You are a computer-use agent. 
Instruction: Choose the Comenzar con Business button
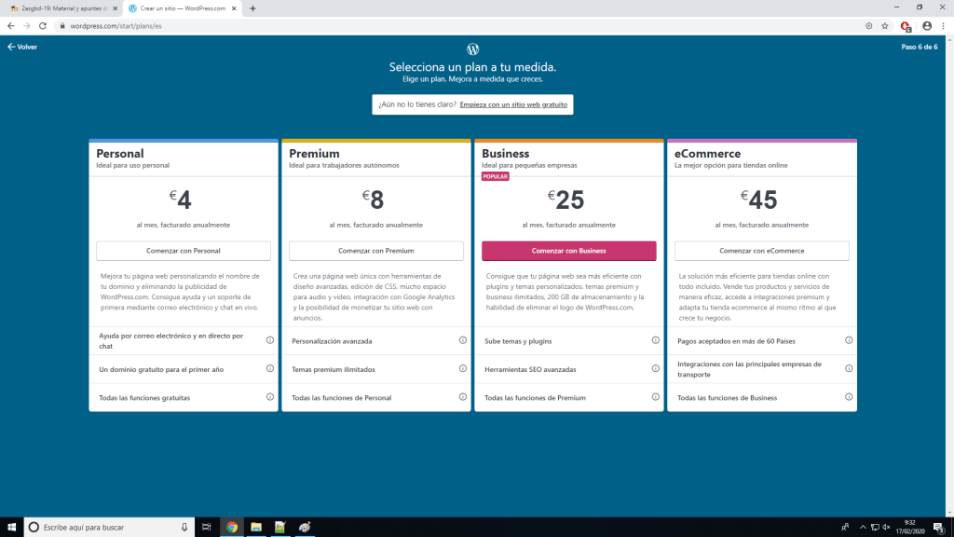568,251
